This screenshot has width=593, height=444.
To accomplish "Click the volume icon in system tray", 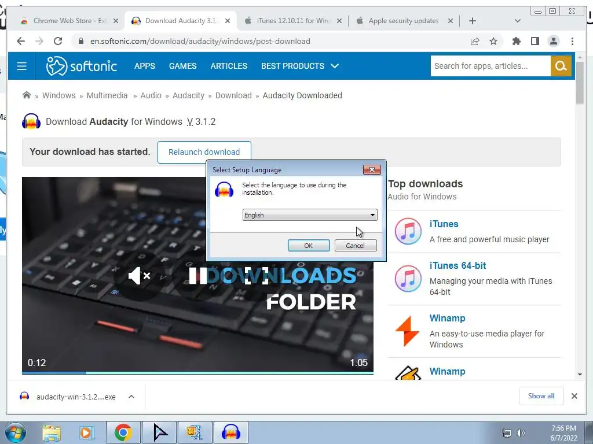I will click(x=521, y=433).
